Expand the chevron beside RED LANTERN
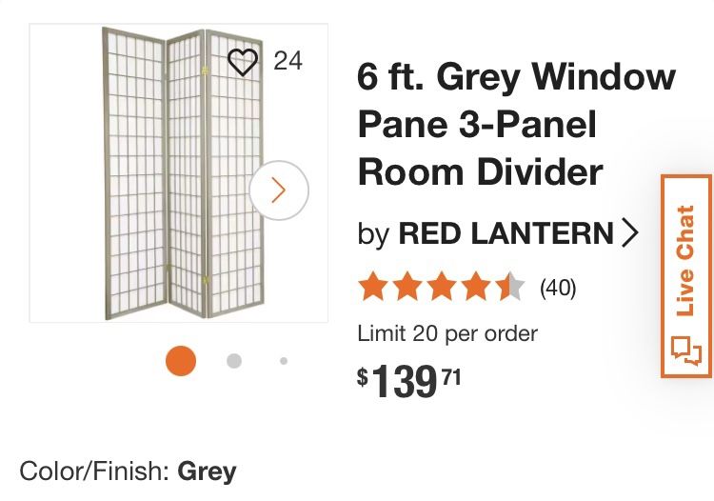Viewport: 714px width, 501px height. [628, 233]
